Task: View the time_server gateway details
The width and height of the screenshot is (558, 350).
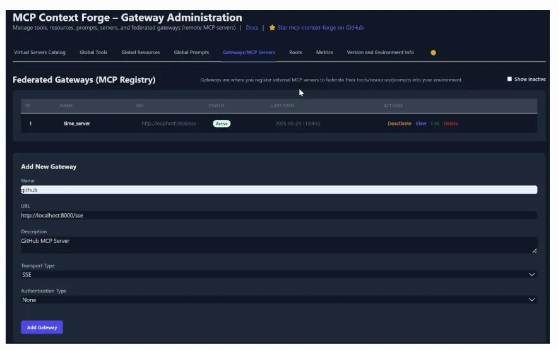Action: click(420, 124)
